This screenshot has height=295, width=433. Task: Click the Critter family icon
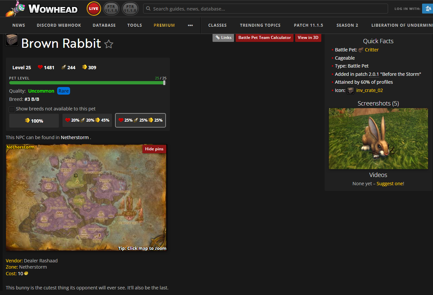[x=361, y=50]
